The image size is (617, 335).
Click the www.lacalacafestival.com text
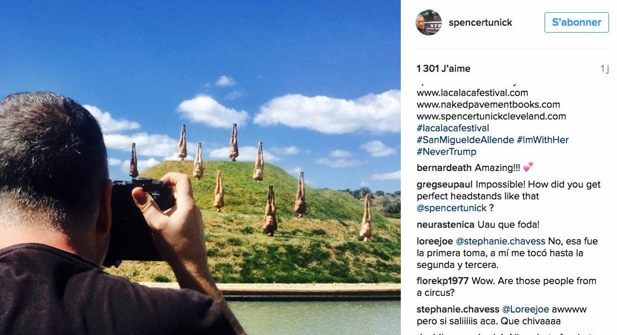pyautogui.click(x=472, y=93)
